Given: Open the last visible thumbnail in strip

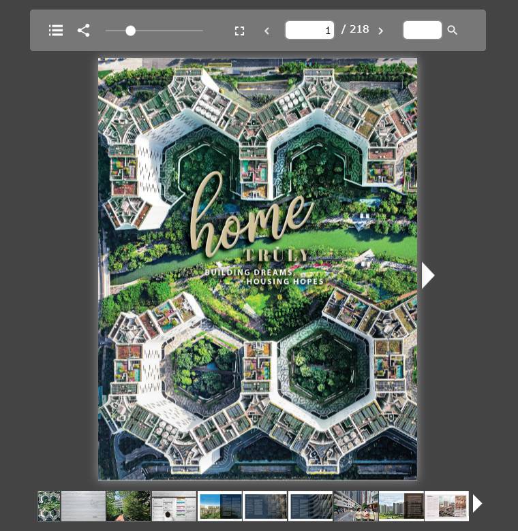Looking at the screenshot, I should 446,506.
